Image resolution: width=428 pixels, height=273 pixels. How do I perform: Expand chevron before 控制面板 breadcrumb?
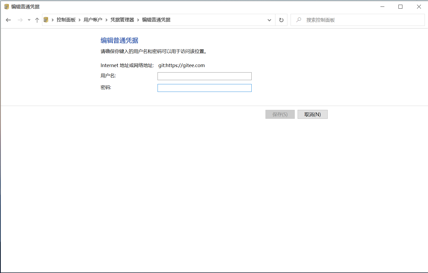pos(53,20)
